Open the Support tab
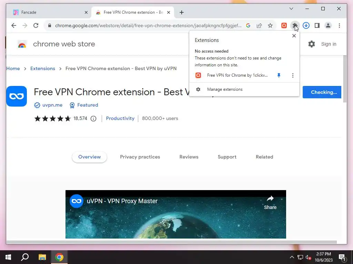 click(227, 157)
